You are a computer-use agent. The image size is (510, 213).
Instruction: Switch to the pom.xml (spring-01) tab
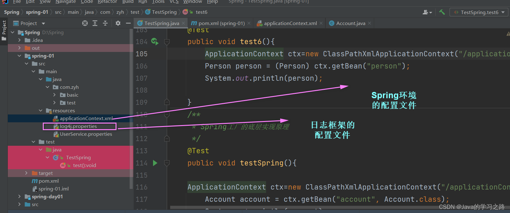click(221, 23)
